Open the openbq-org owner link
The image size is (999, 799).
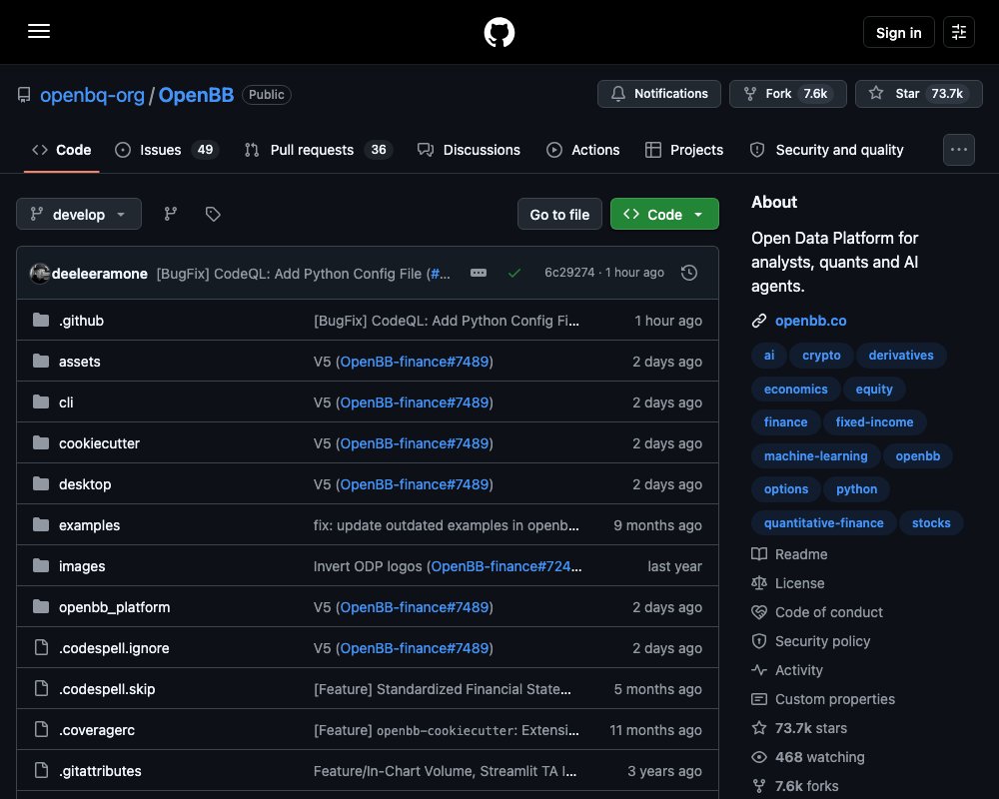92,95
